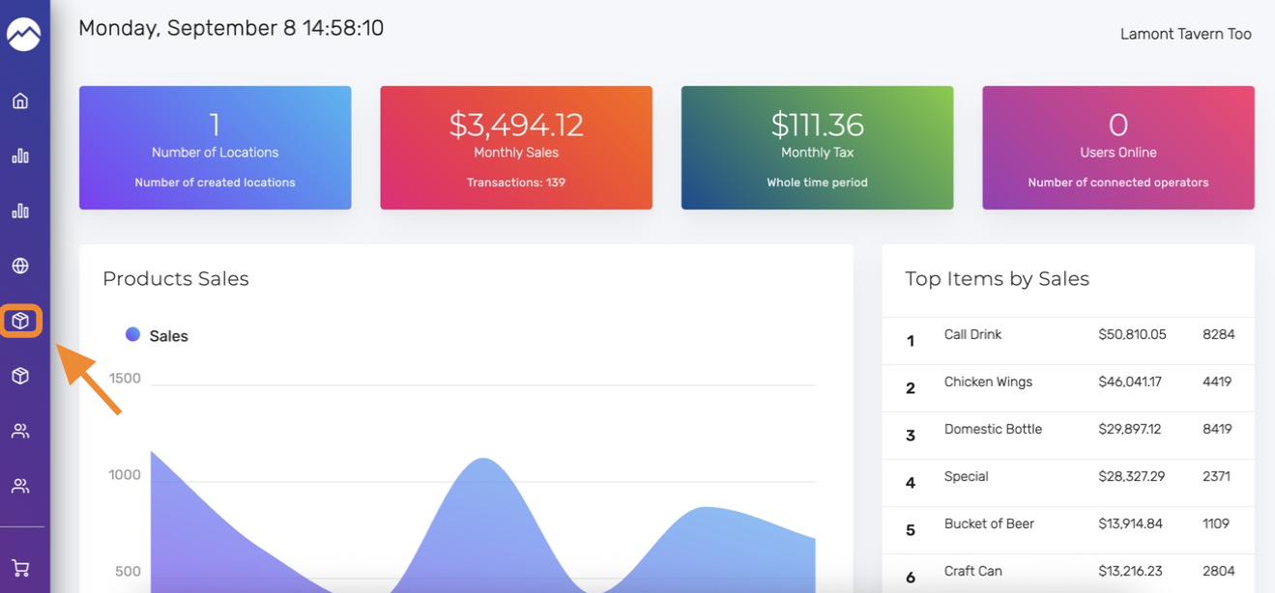Click the $13,914.84 sales value

click(x=1131, y=523)
